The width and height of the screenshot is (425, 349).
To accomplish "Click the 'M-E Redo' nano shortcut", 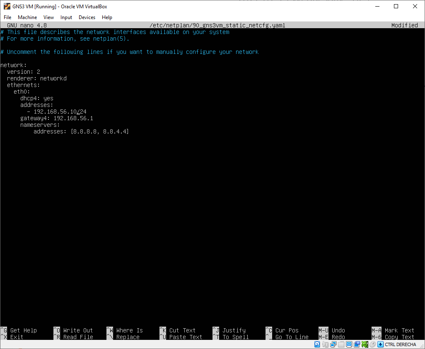I will 332,337.
